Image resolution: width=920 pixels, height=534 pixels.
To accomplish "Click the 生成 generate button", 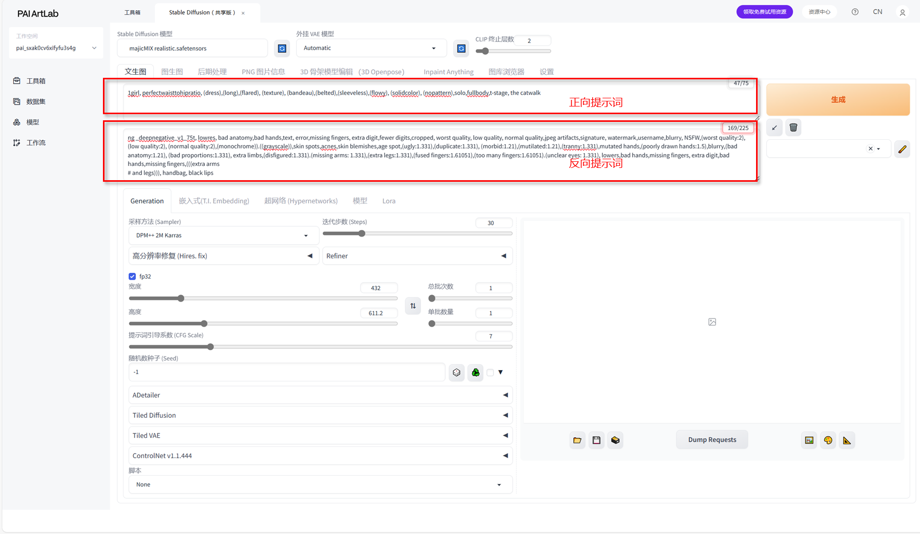I will pos(838,99).
